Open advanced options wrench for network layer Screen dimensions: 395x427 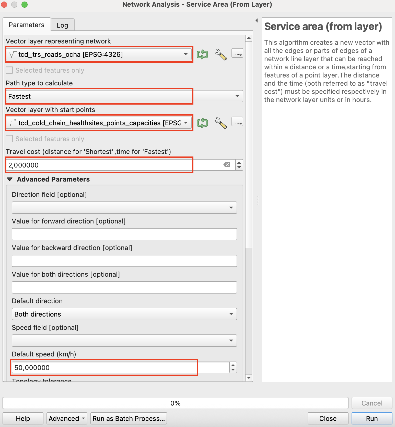click(x=220, y=54)
